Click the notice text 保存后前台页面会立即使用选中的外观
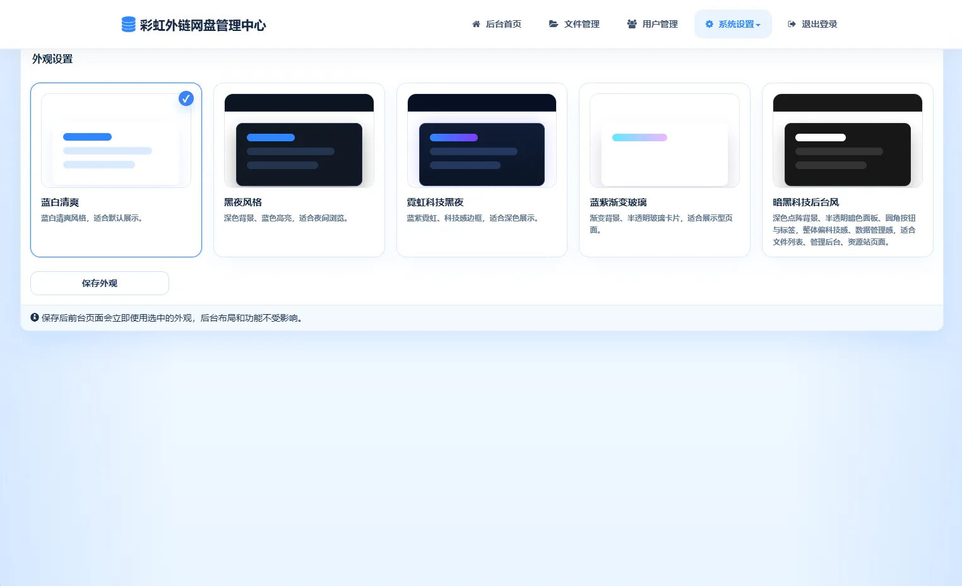The height and width of the screenshot is (586, 962). (174, 318)
